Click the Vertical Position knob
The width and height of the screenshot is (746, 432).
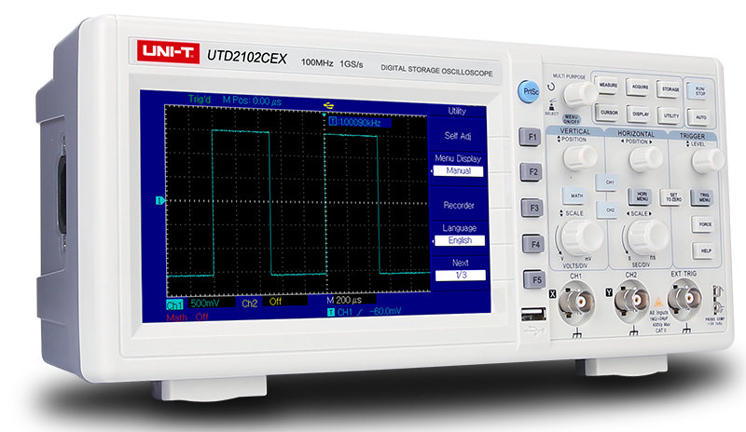point(580,157)
